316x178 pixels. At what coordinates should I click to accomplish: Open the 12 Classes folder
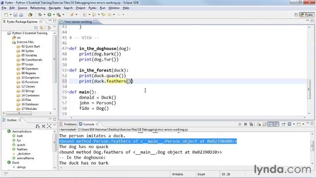click(28, 87)
